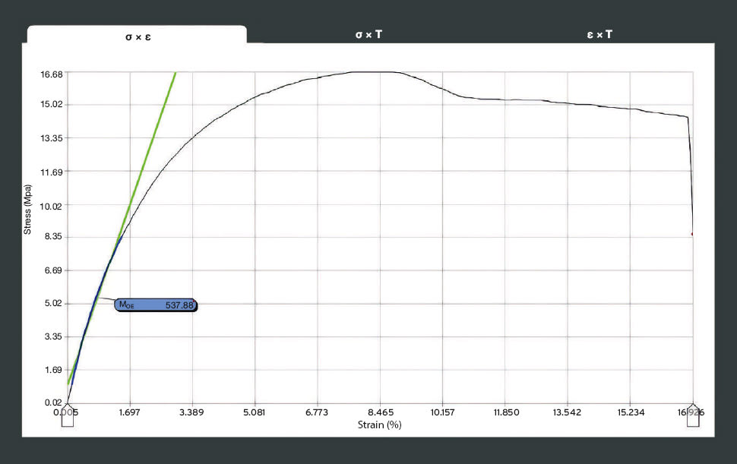This screenshot has width=737, height=464.
Task: Select the right range marker at strain 16.926
Action: (693, 415)
